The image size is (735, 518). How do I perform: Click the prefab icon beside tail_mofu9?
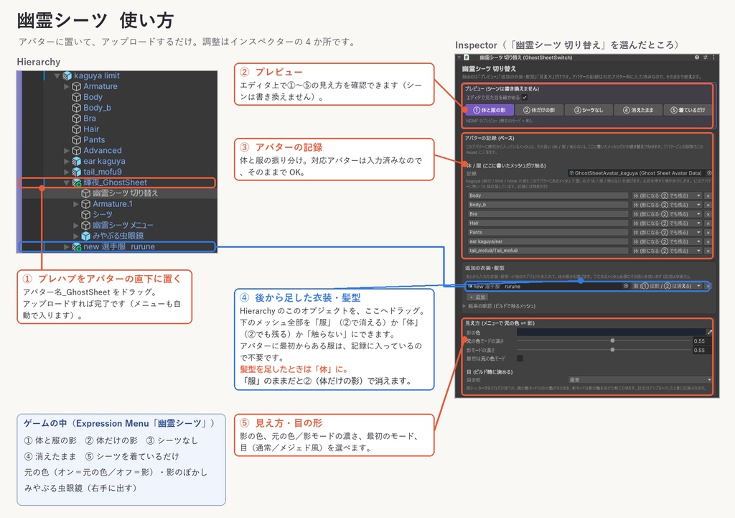pyautogui.click(x=76, y=172)
